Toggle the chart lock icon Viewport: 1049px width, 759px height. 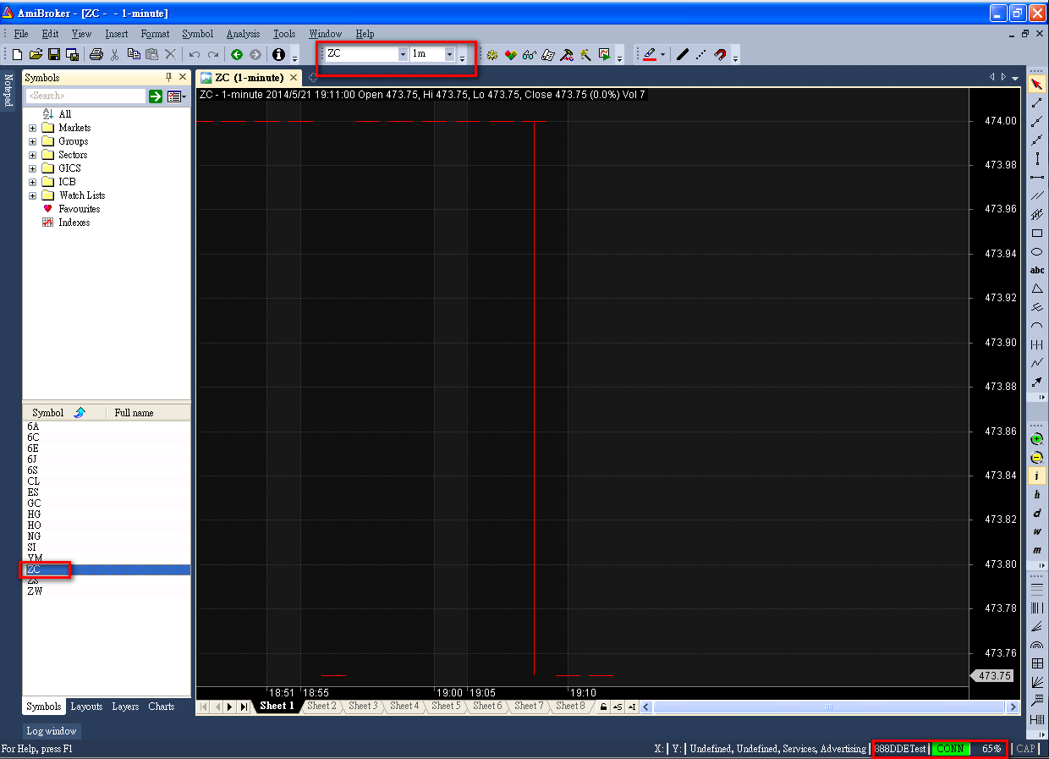click(603, 707)
